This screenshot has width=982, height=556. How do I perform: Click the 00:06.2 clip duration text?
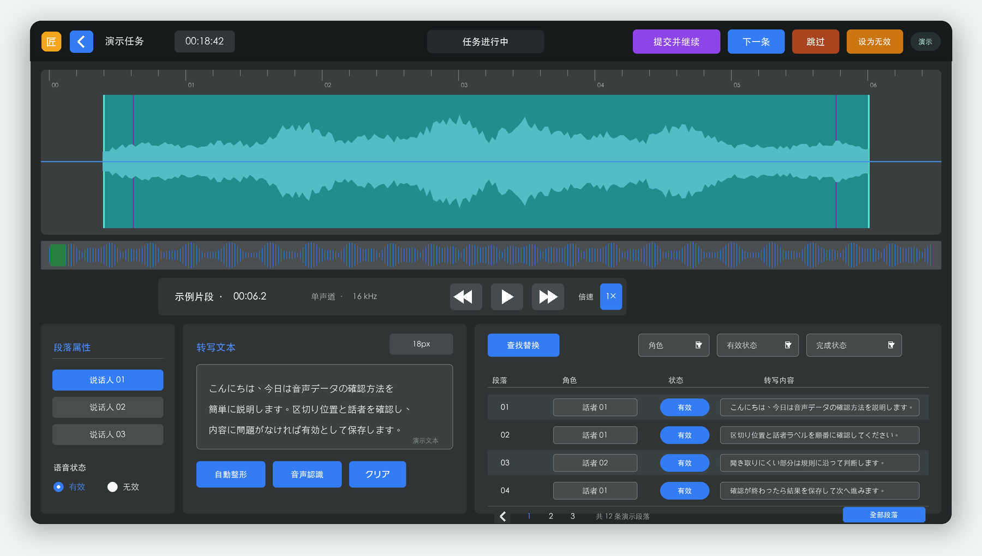[250, 297]
